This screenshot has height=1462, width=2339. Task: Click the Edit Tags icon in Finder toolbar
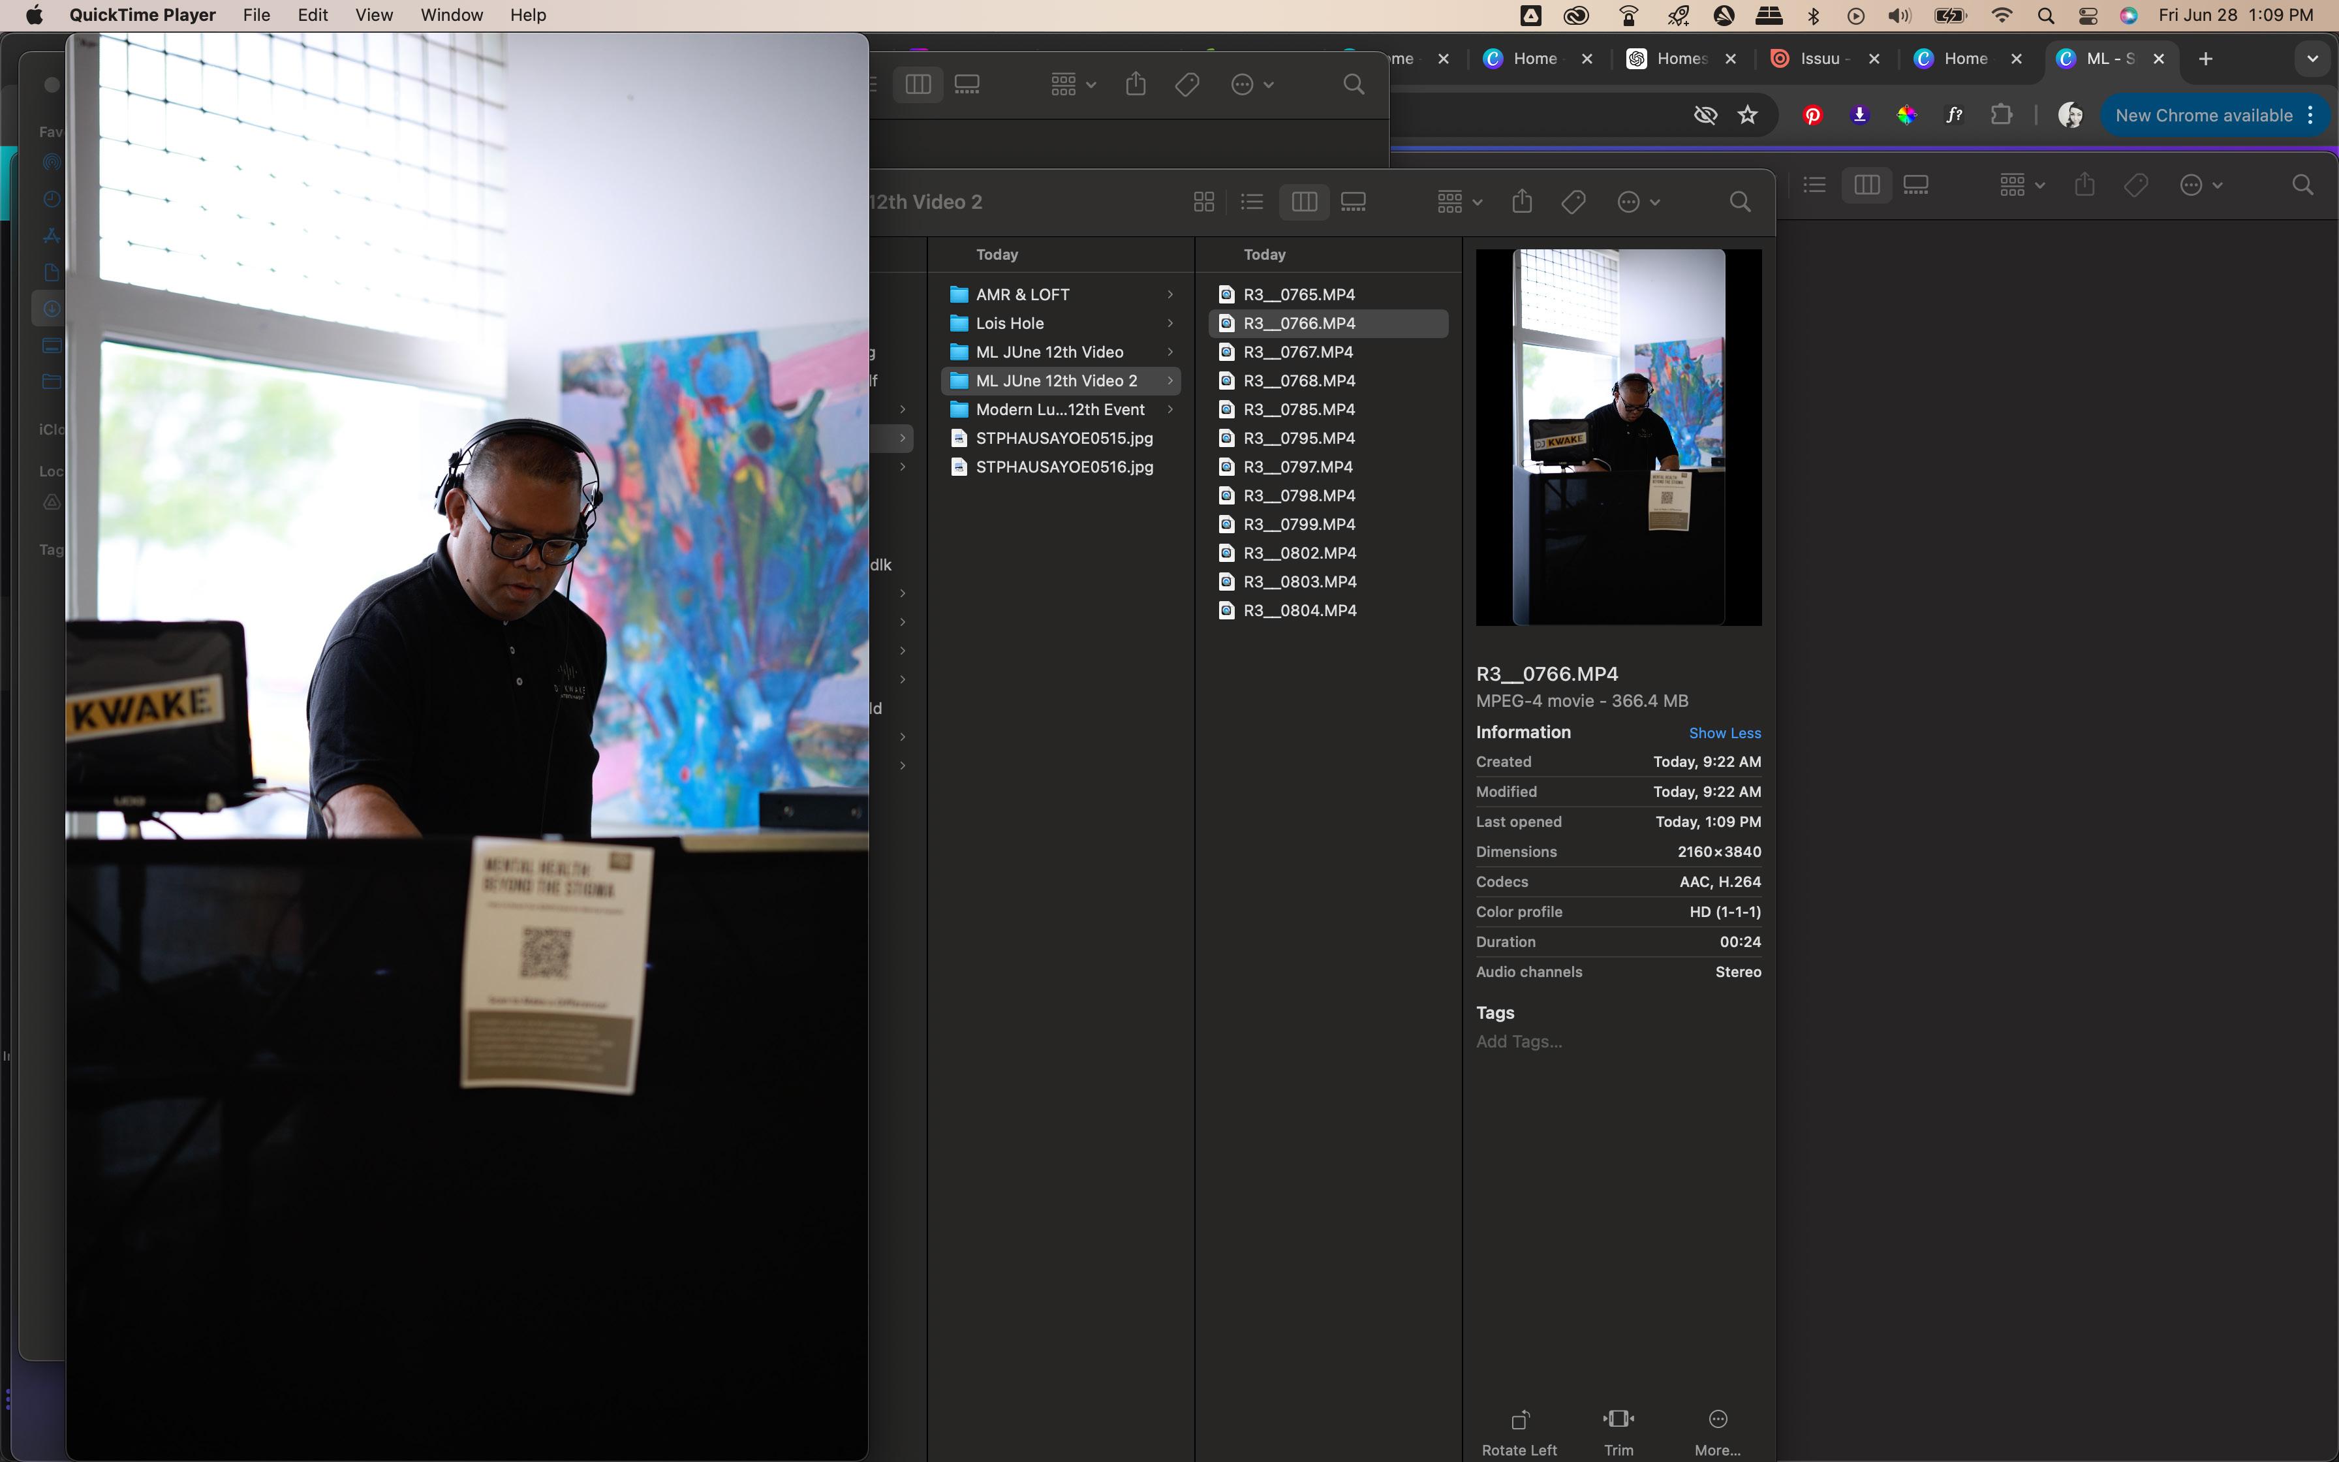click(x=1573, y=201)
